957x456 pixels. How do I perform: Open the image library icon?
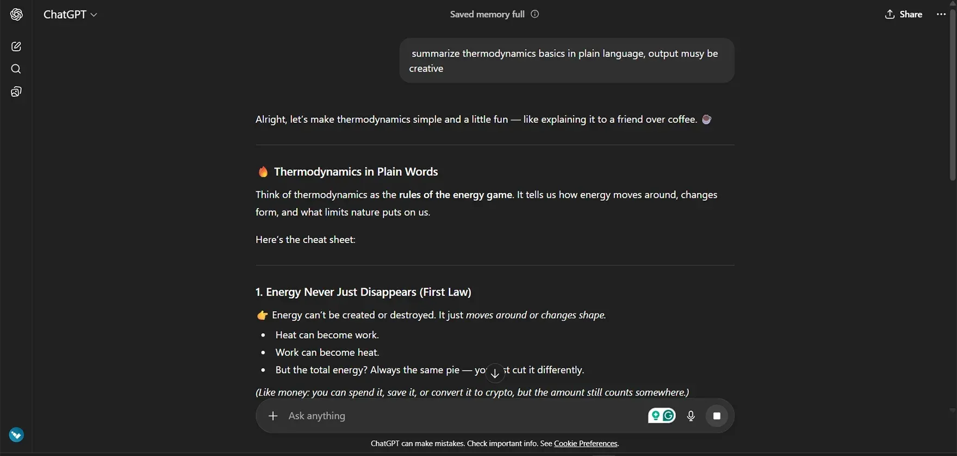(16, 92)
